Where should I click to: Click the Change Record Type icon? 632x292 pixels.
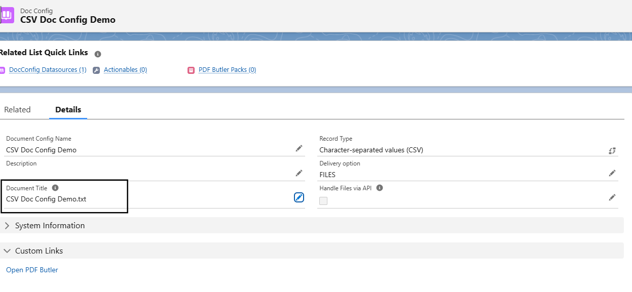(x=612, y=150)
